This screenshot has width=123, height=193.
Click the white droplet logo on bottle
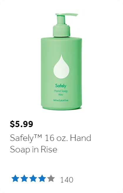click(61, 66)
